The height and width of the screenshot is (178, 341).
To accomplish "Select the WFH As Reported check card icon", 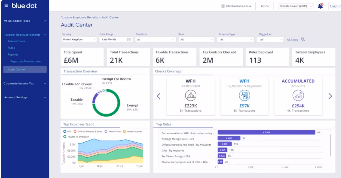I will pyautogui.click(x=190, y=96).
